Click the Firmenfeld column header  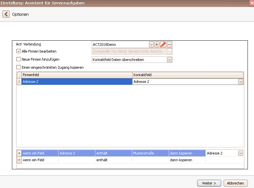pyautogui.click(x=77, y=75)
